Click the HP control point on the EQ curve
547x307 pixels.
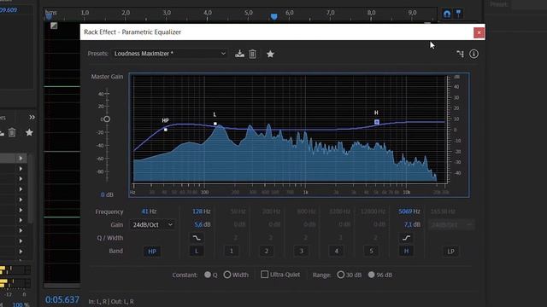coord(166,130)
